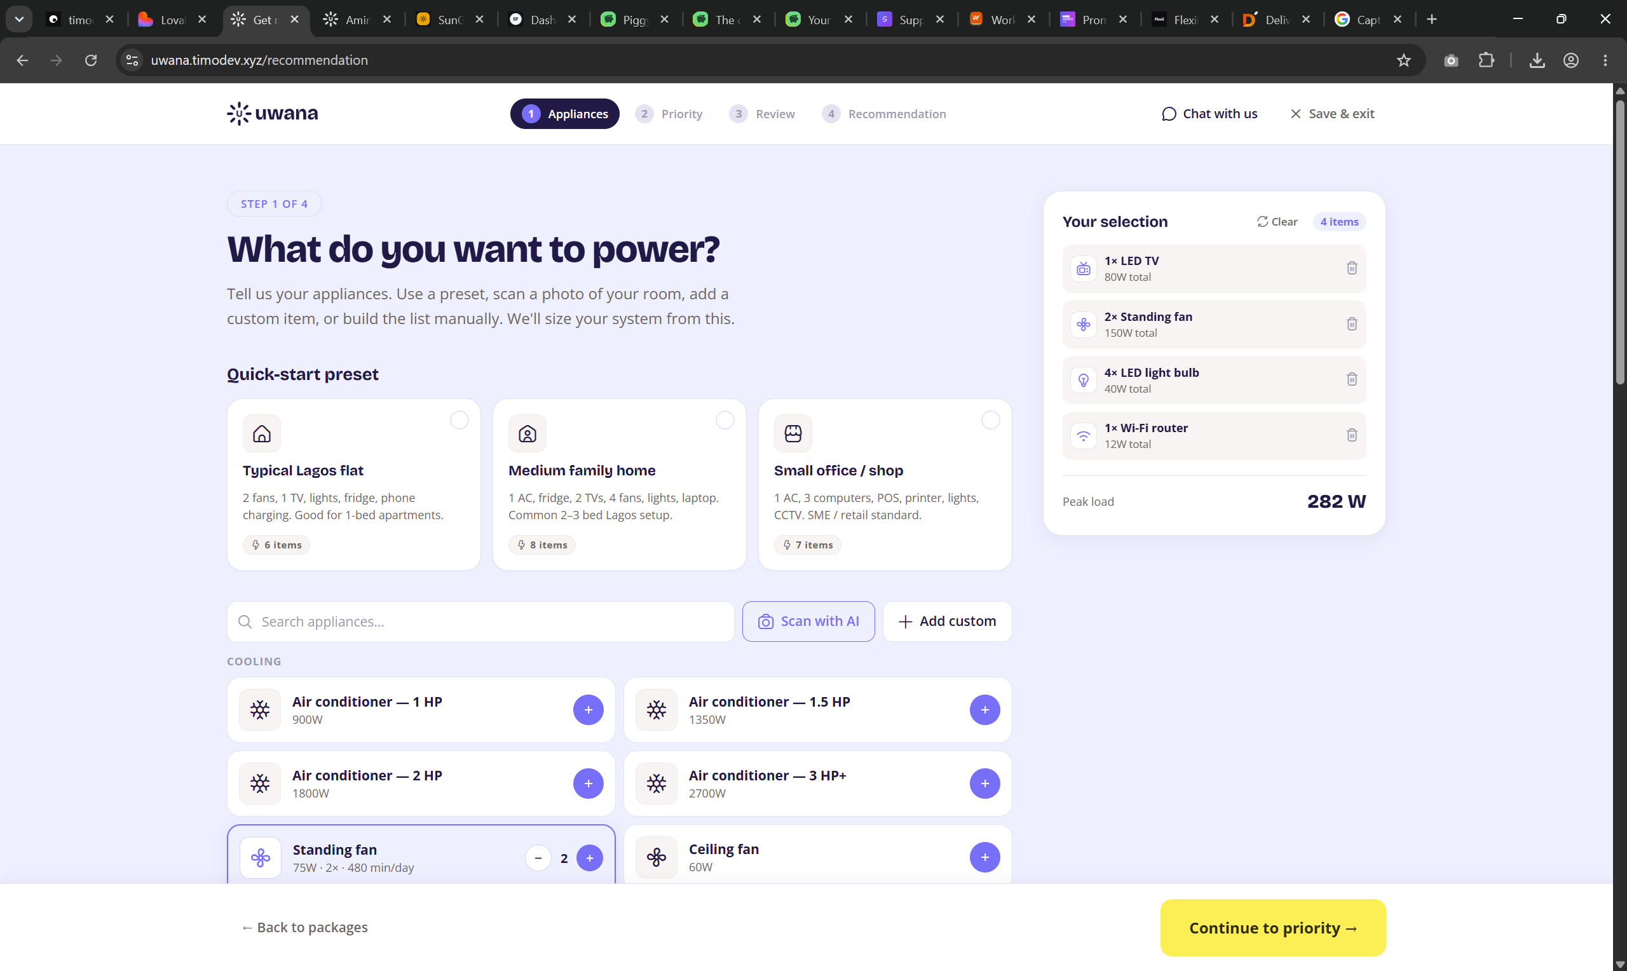
Task: Click the Medium family home icon
Action: [528, 433]
